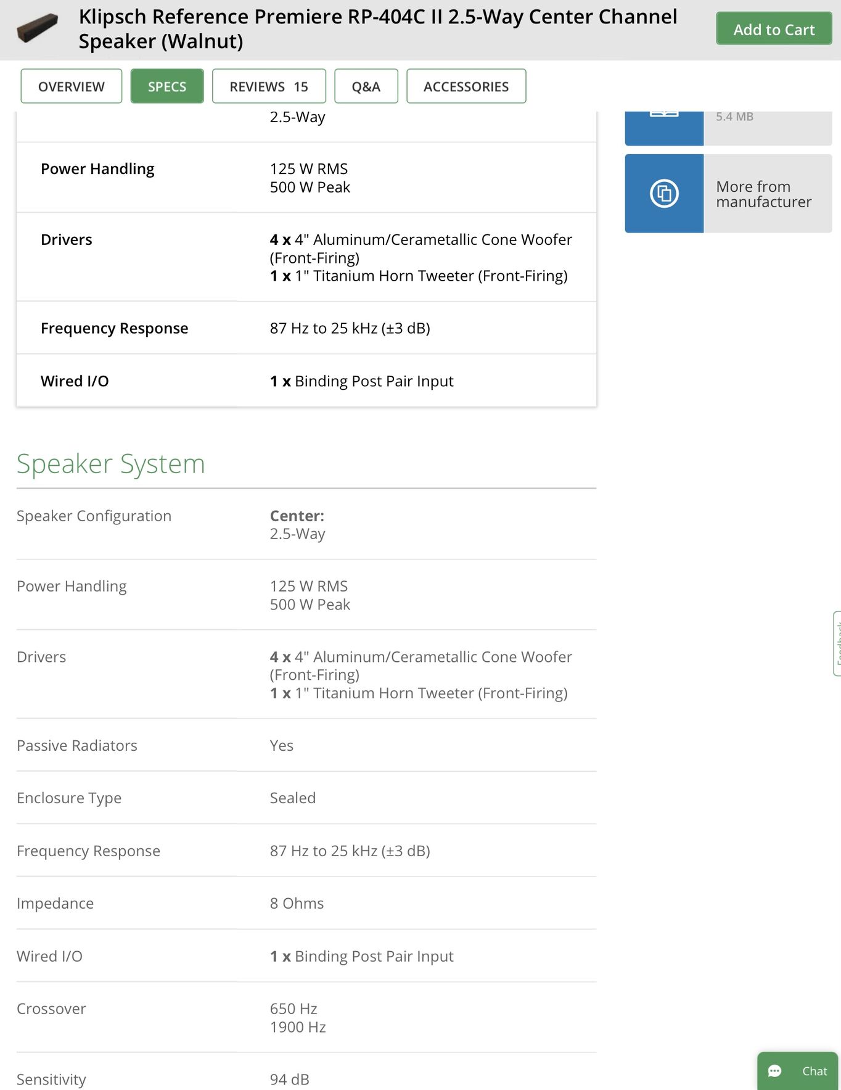Go to the Q&A tab
Viewport: 841px width, 1090px height.
click(x=366, y=86)
